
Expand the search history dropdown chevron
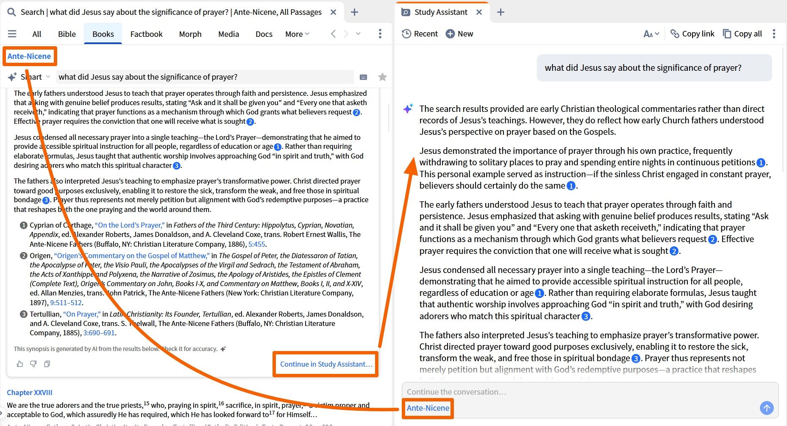coord(359,34)
